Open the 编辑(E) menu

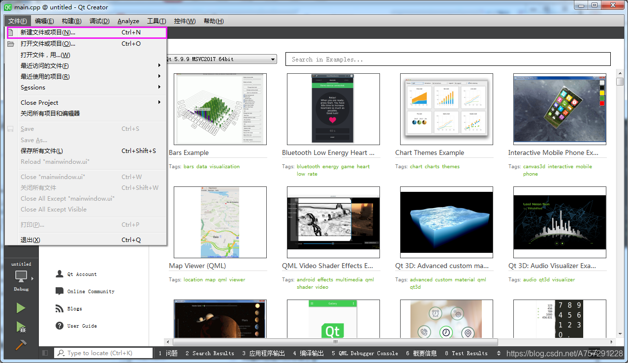[x=44, y=21]
